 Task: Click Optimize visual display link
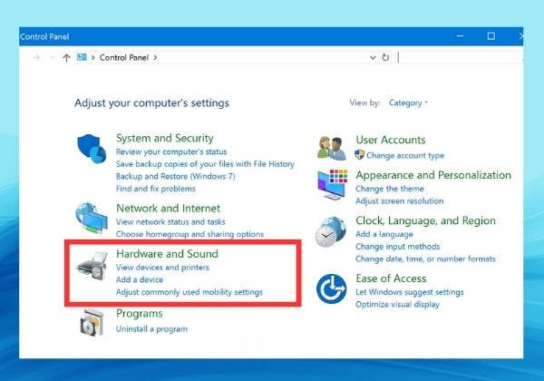(x=398, y=304)
